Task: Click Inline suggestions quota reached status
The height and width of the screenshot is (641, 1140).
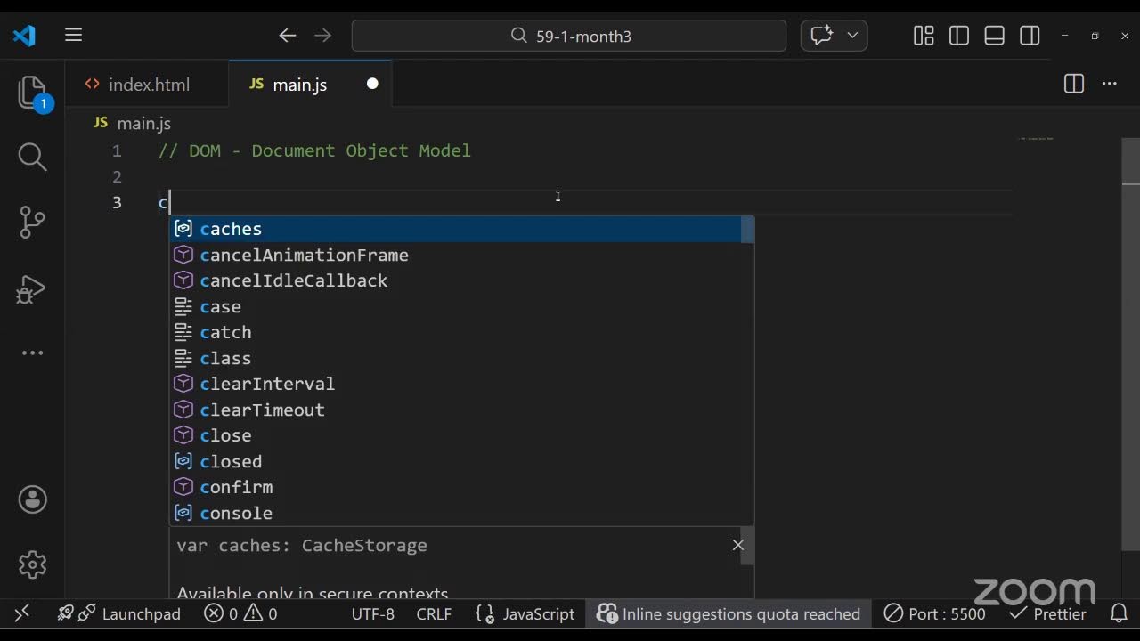Action: point(729,613)
